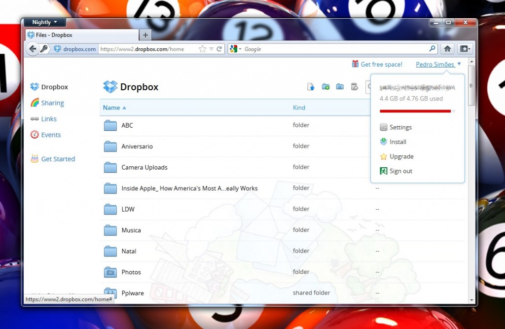The image size is (505, 329).
Task: Choose Sign out in account menu
Action: click(401, 171)
